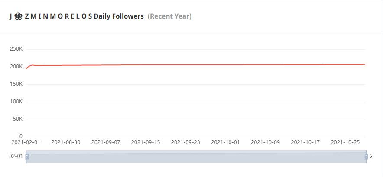Click the 250K y-axis label
This screenshot has width=383, height=177.
(16, 49)
